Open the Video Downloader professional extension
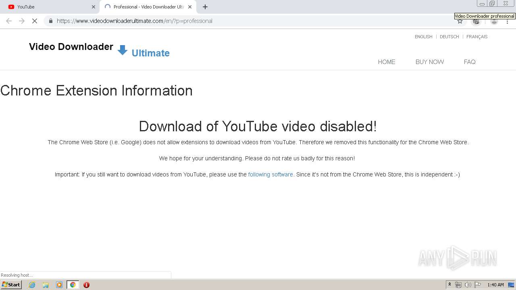Image resolution: width=516 pixels, height=290 pixels. pyautogui.click(x=476, y=21)
